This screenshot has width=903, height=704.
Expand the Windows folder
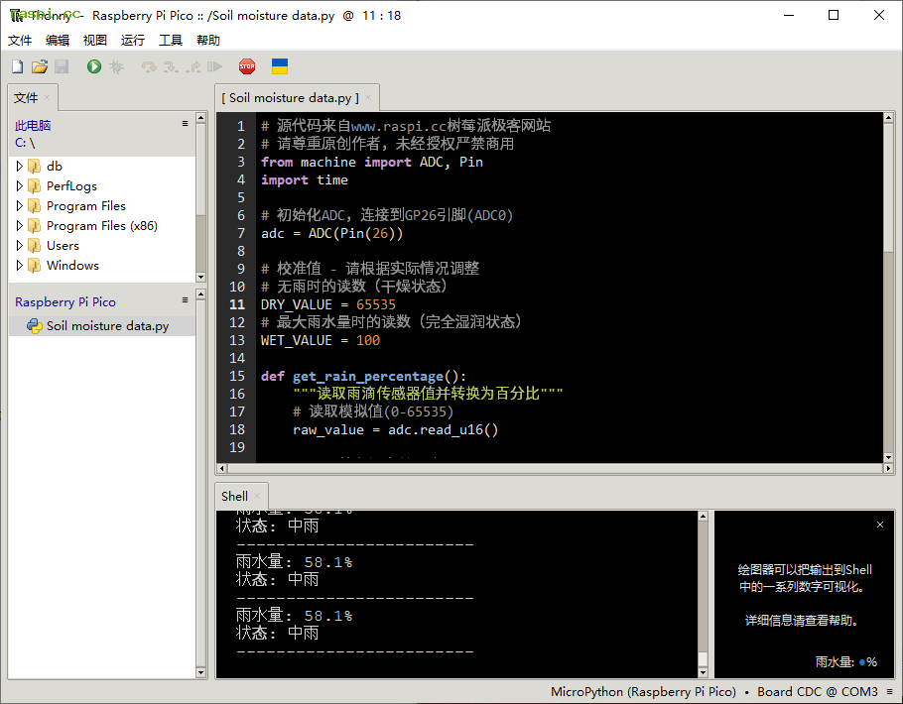pyautogui.click(x=20, y=266)
